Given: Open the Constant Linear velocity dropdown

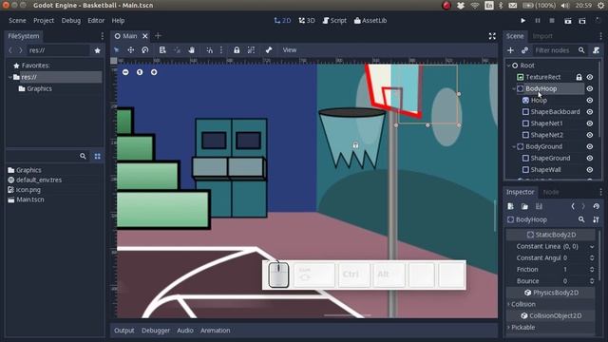Looking at the screenshot, I should 592,246.
